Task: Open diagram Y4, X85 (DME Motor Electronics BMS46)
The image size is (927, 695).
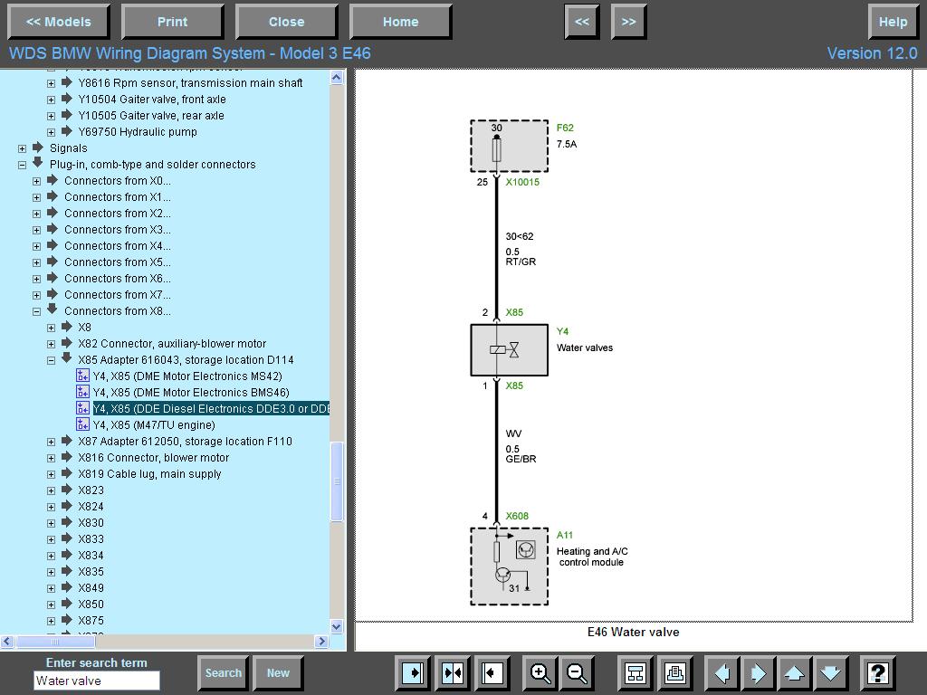Action: [x=191, y=393]
